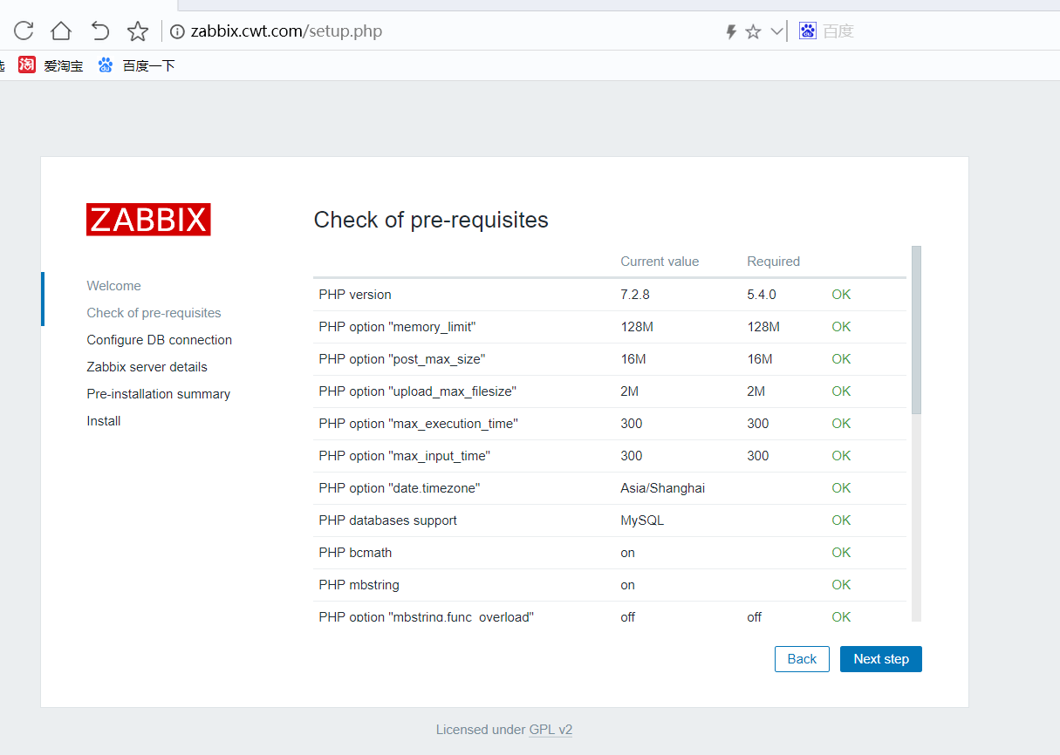Screen dimensions: 1060x755
Task: Expand the address bar dropdown chevron
Action: (776, 32)
